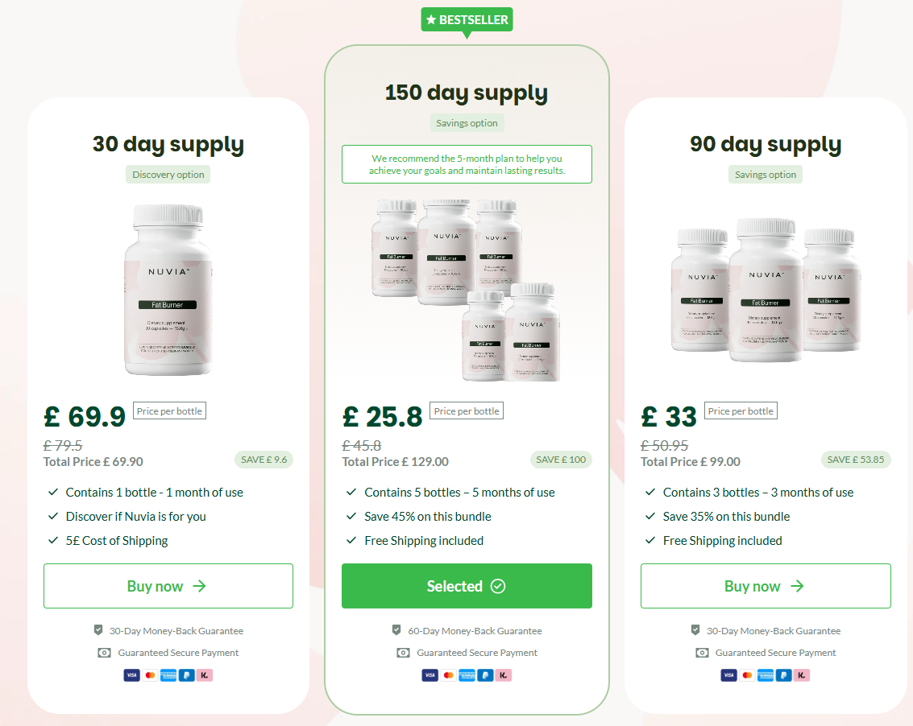913x726 pixels.
Task: Click the Price per bottle label beside £ 33
Action: click(x=741, y=410)
